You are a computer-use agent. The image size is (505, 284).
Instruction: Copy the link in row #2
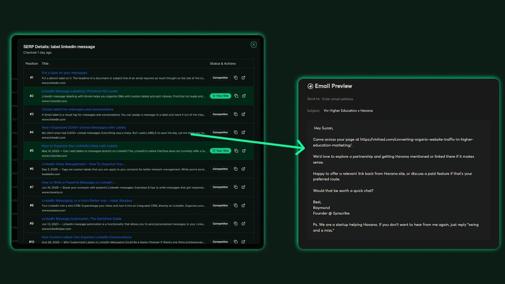236,96
